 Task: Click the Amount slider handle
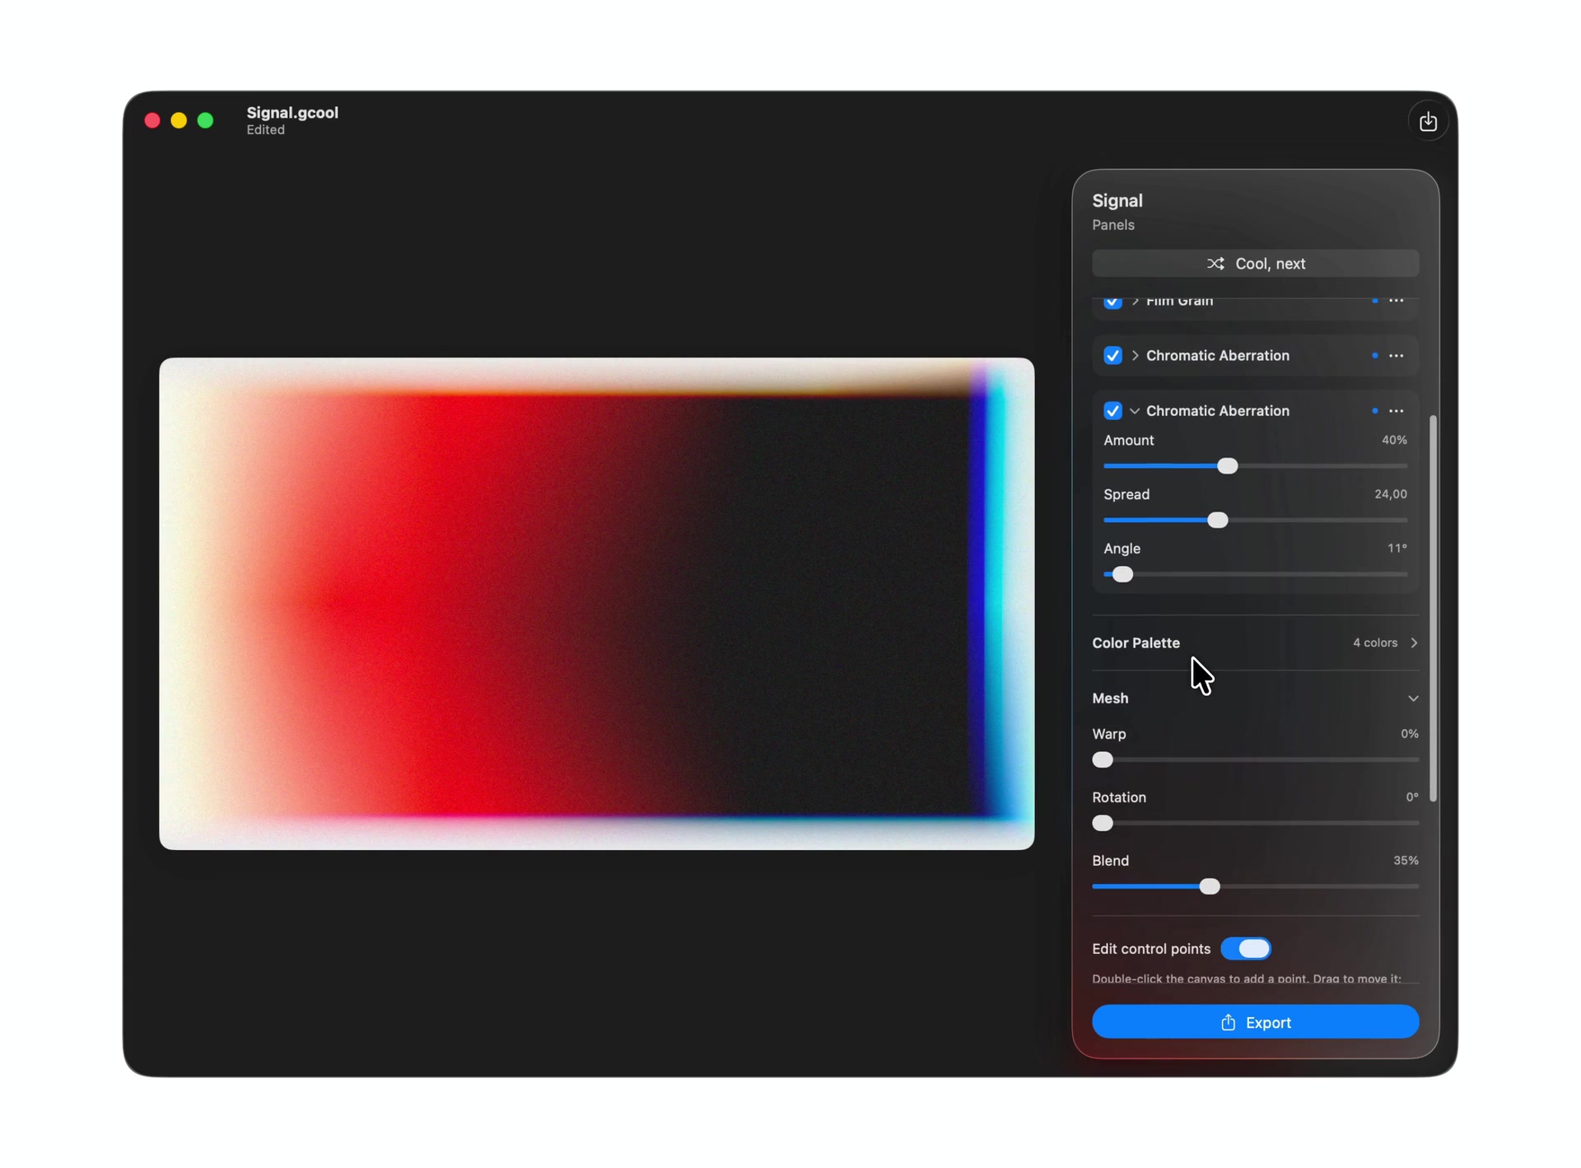[1227, 466]
